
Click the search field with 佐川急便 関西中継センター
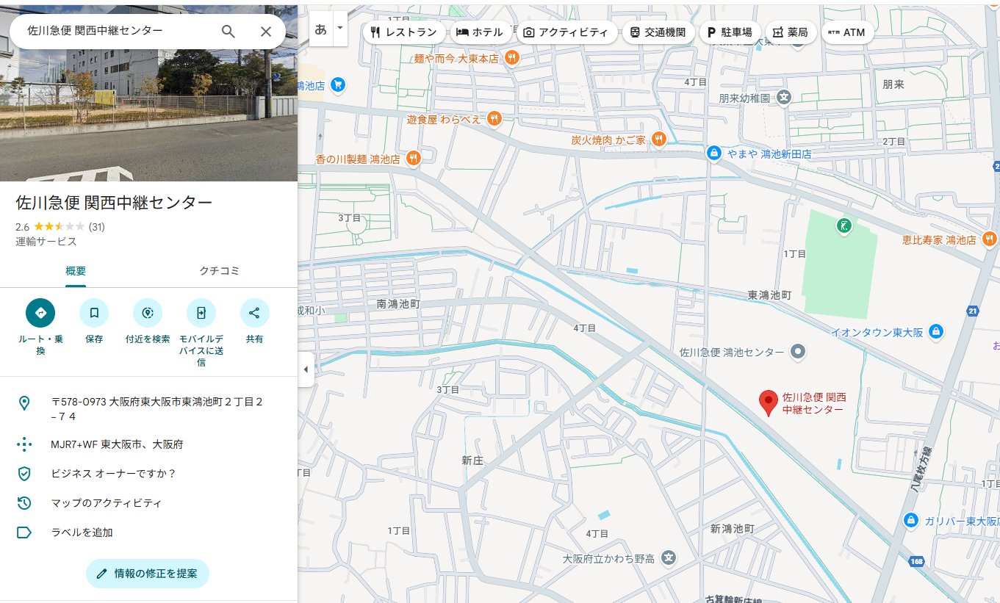coord(118,31)
